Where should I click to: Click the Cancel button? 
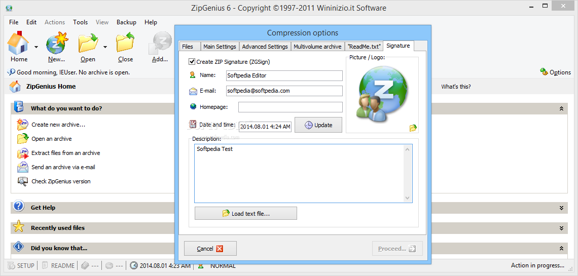click(210, 248)
